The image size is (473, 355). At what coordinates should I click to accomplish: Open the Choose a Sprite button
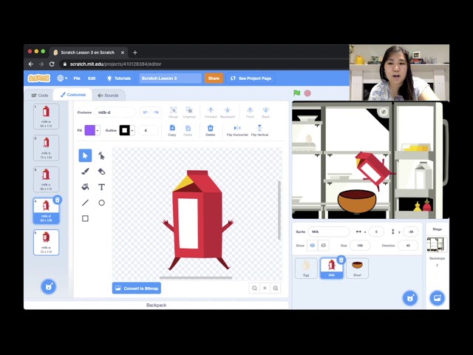pyautogui.click(x=410, y=298)
